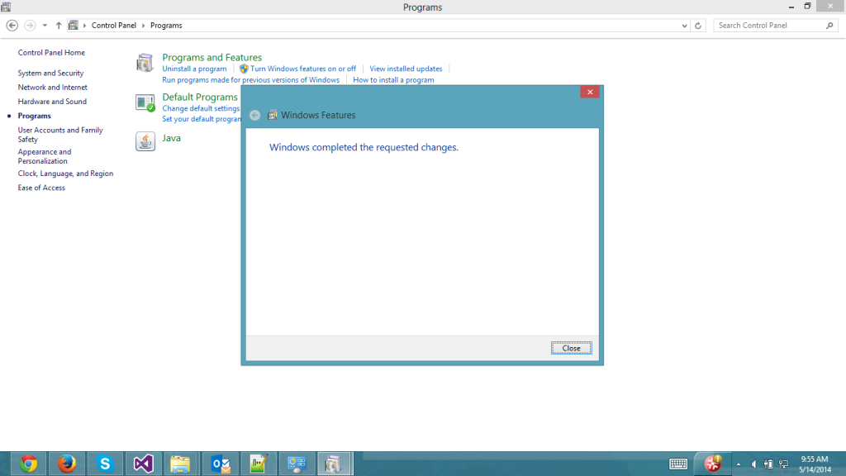This screenshot has height=476, width=846.
Task: Expand the address bar history dropdown
Action: (684, 26)
